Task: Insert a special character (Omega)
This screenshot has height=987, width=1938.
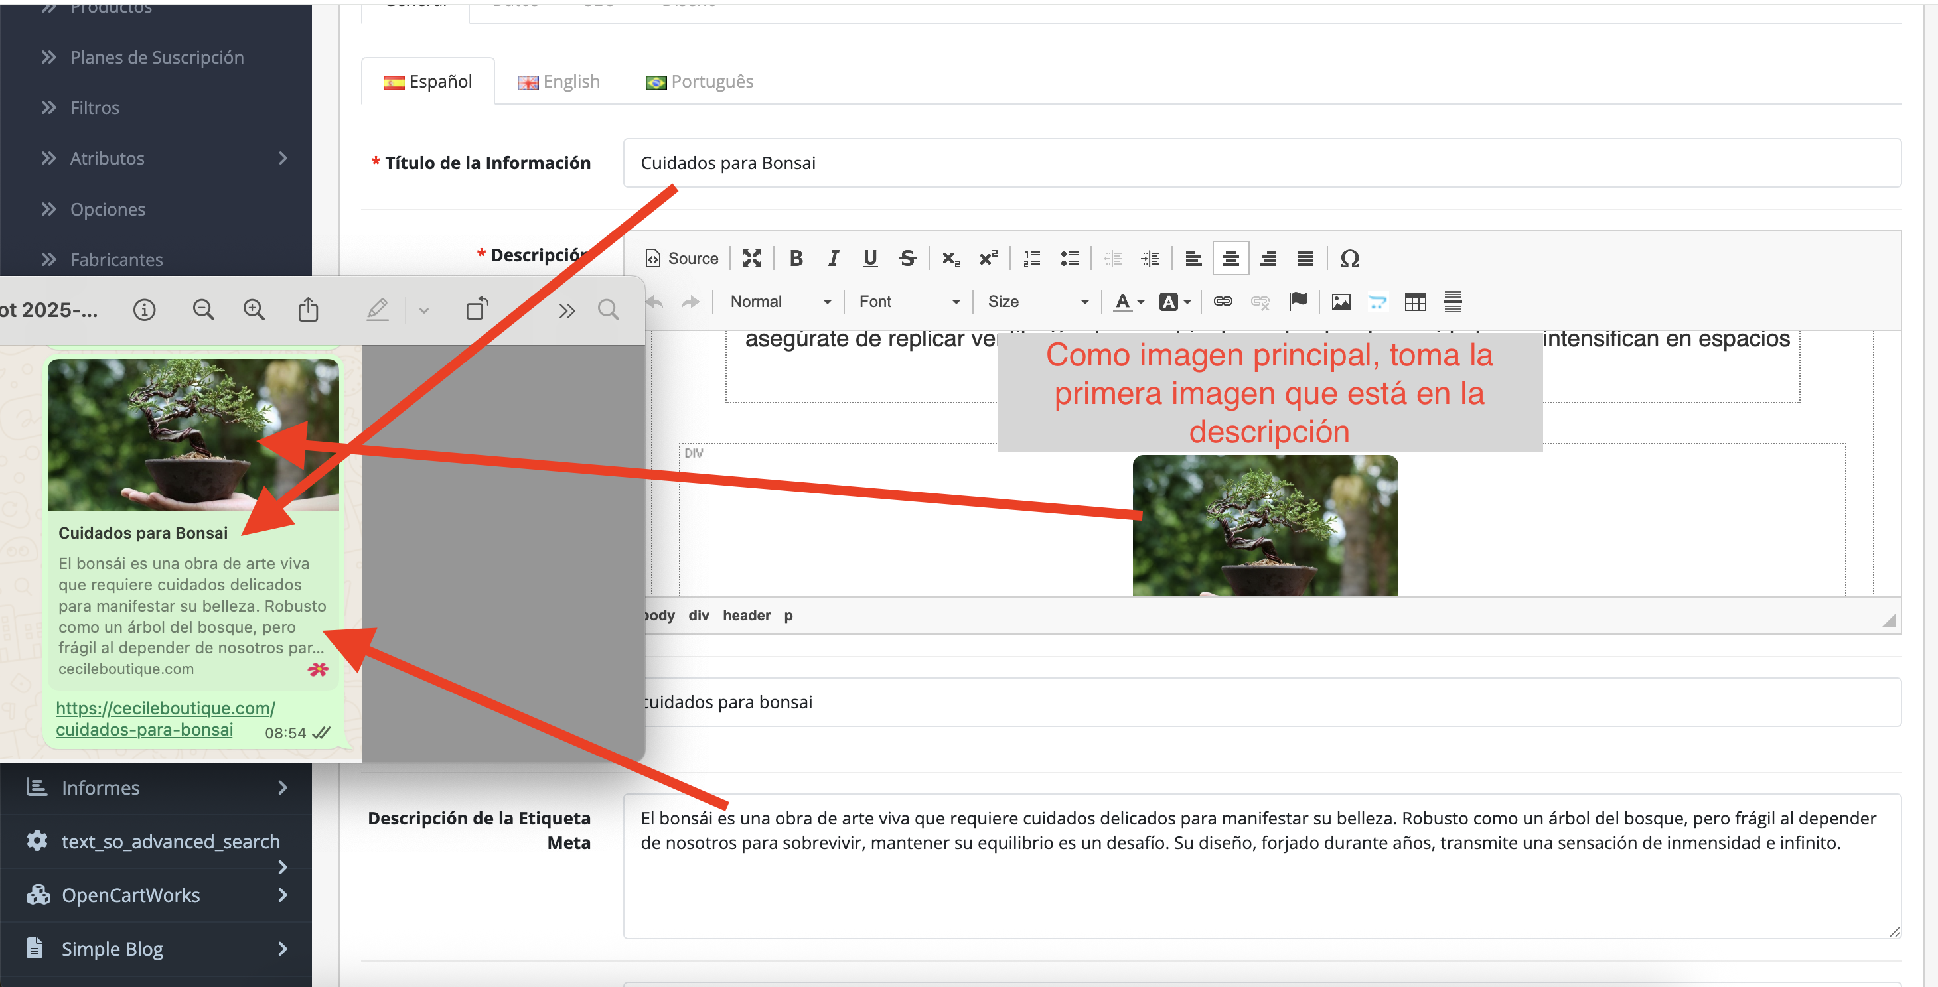Action: [1349, 259]
